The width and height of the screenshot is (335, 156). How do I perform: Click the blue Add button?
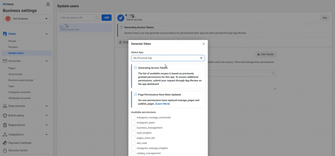point(106,18)
